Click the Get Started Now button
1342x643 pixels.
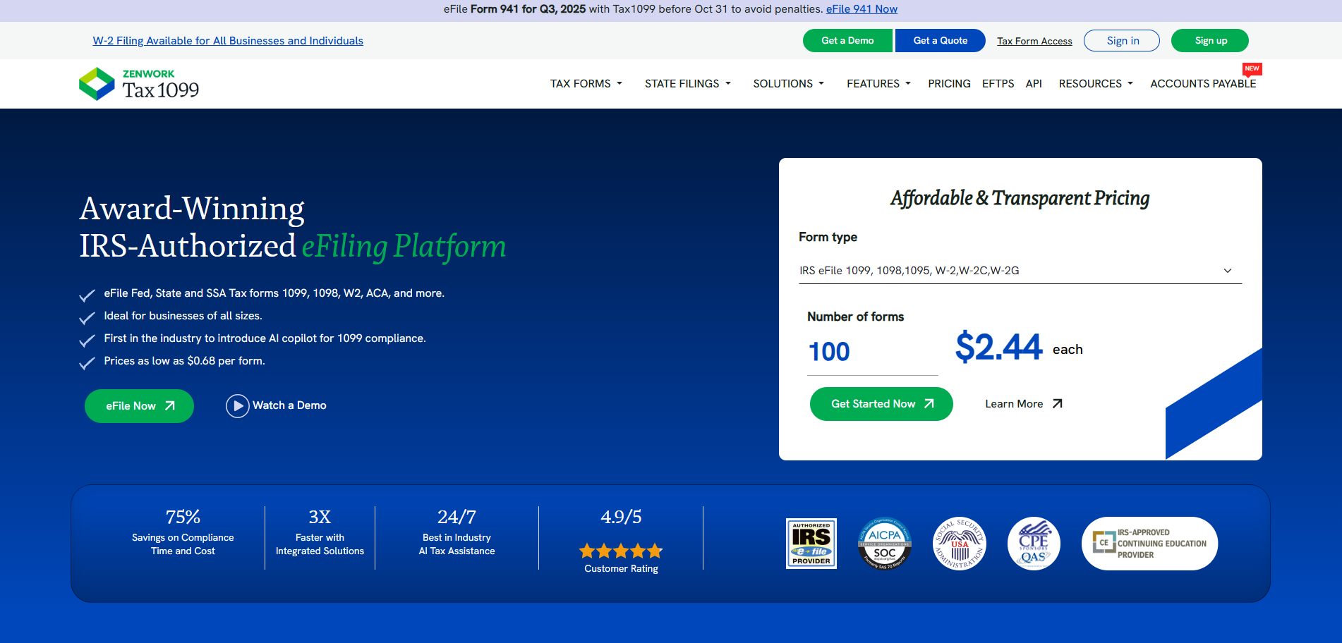(x=881, y=404)
